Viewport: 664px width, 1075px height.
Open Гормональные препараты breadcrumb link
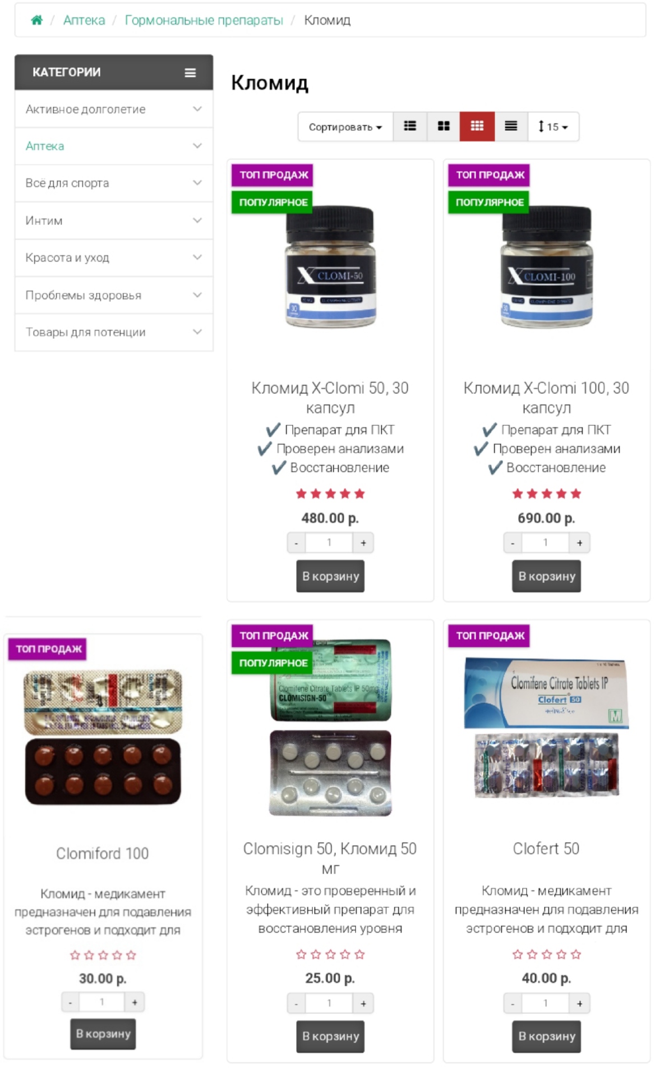204,20
